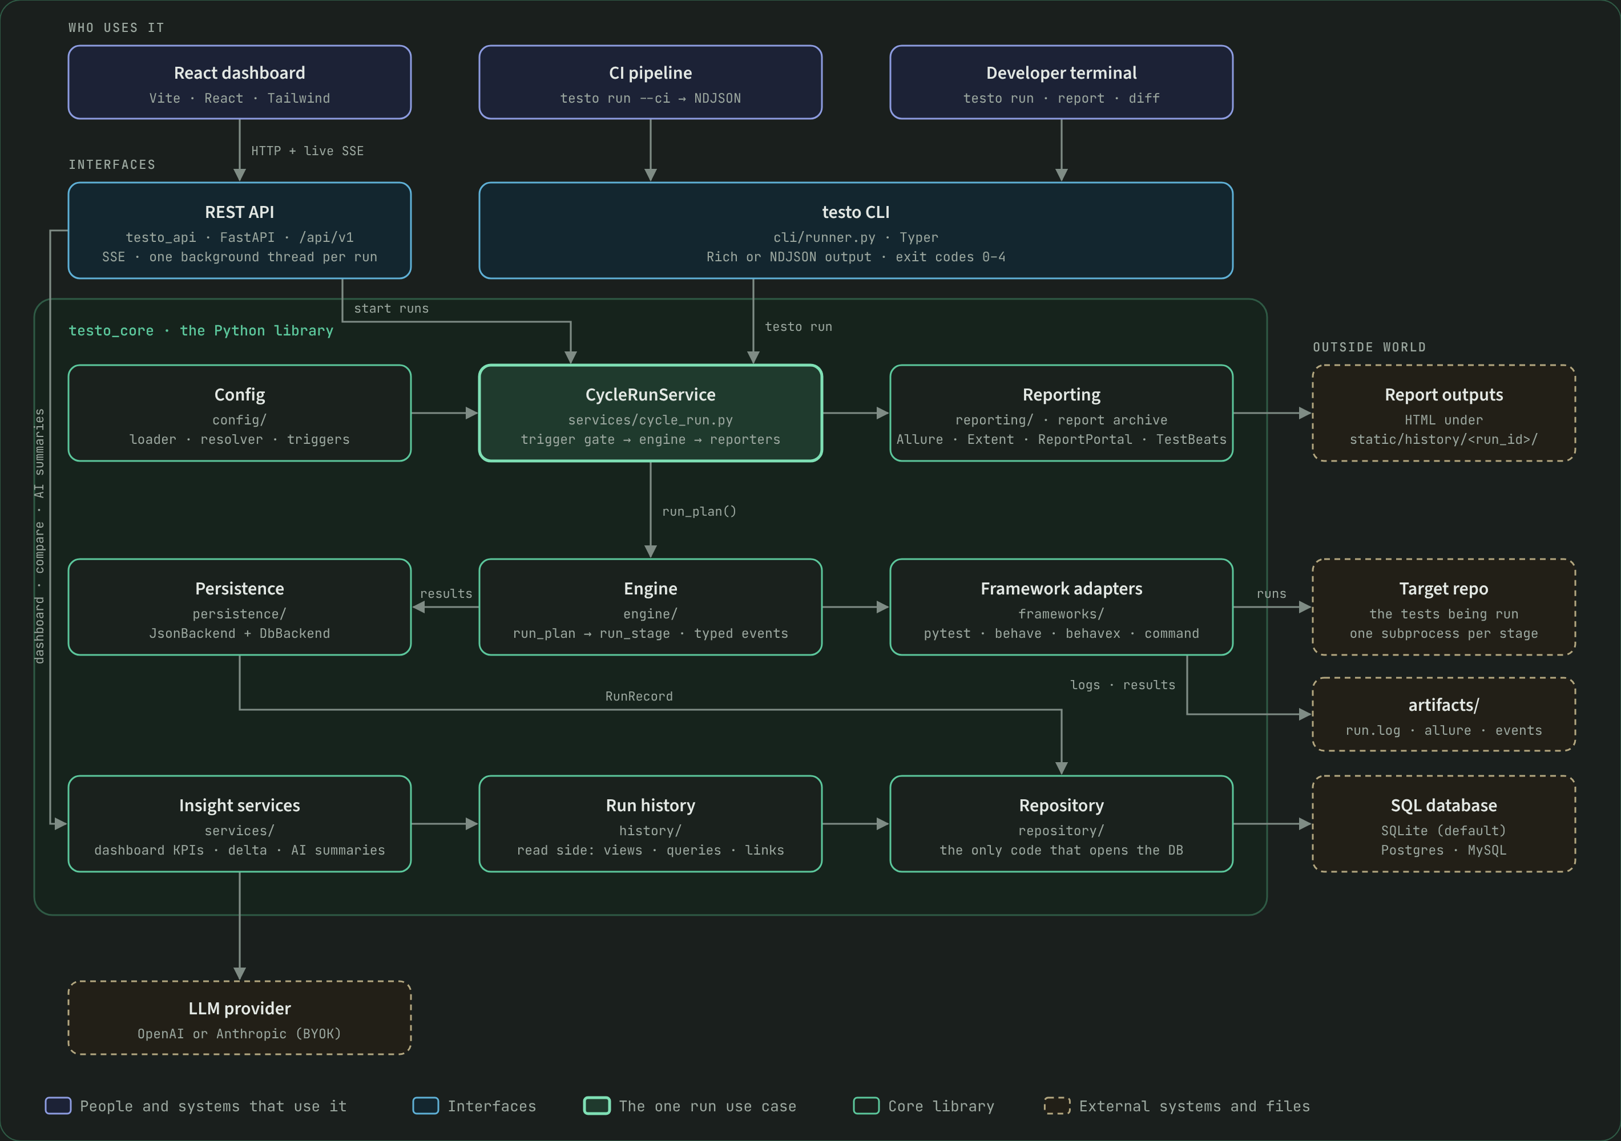Click the one subprocess per stage text
This screenshot has height=1141, width=1621.
point(1444,634)
